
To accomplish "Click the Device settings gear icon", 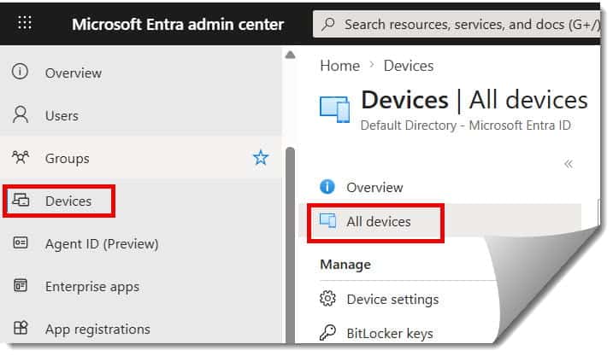I will [327, 299].
